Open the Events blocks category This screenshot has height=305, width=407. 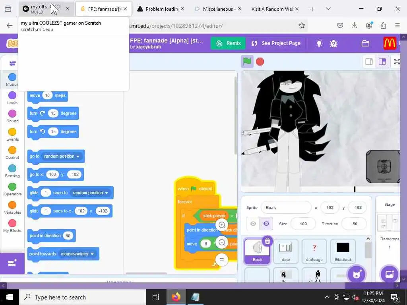point(12,135)
